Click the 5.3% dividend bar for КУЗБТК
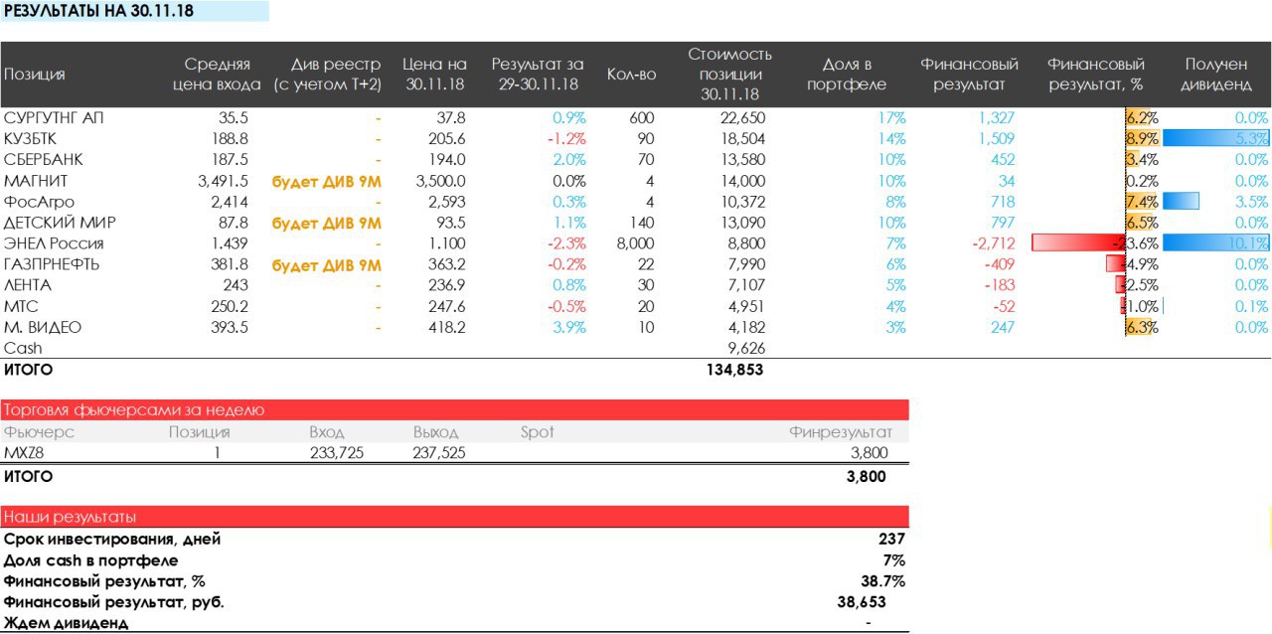 1215,139
